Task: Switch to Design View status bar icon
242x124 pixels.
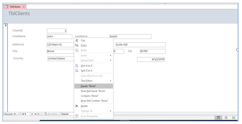Action: click(x=234, y=118)
